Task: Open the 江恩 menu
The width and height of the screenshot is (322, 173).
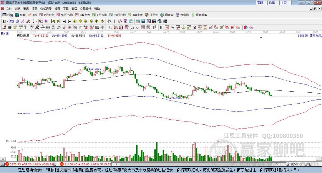Action: (x=35, y=8)
